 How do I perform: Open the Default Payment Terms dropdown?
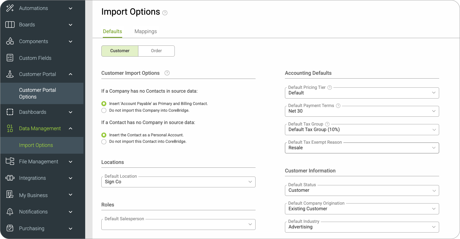(362, 111)
